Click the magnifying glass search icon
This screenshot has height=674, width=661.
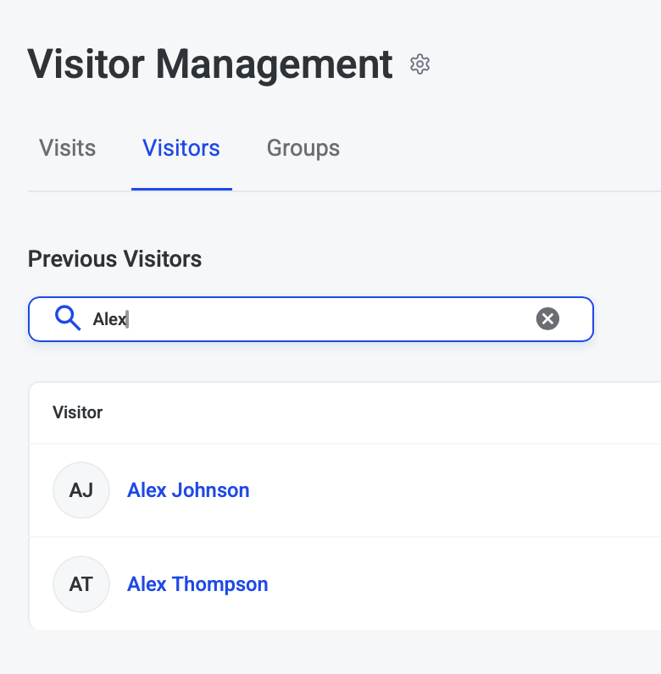tap(68, 318)
